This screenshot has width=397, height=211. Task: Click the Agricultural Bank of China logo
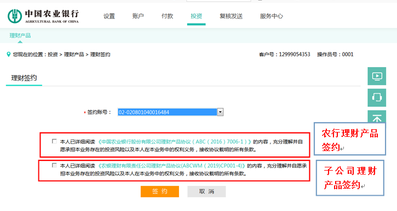tap(43, 16)
